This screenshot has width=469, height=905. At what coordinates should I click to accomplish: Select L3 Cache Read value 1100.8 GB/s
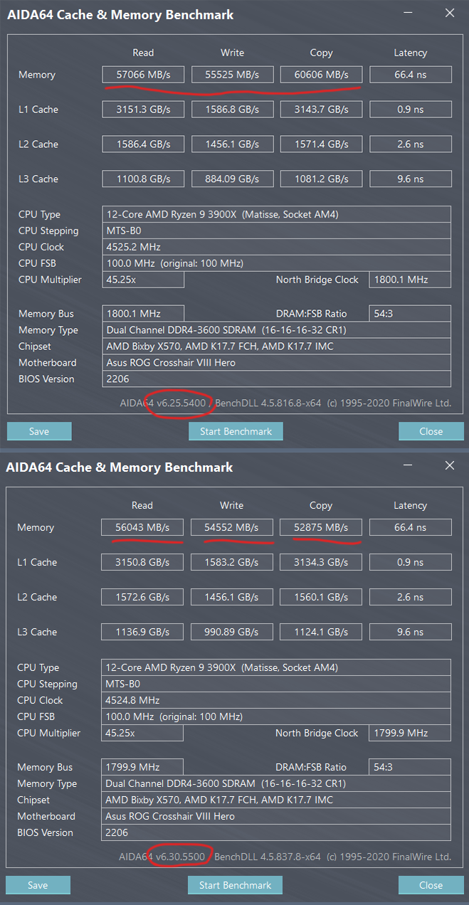[143, 179]
